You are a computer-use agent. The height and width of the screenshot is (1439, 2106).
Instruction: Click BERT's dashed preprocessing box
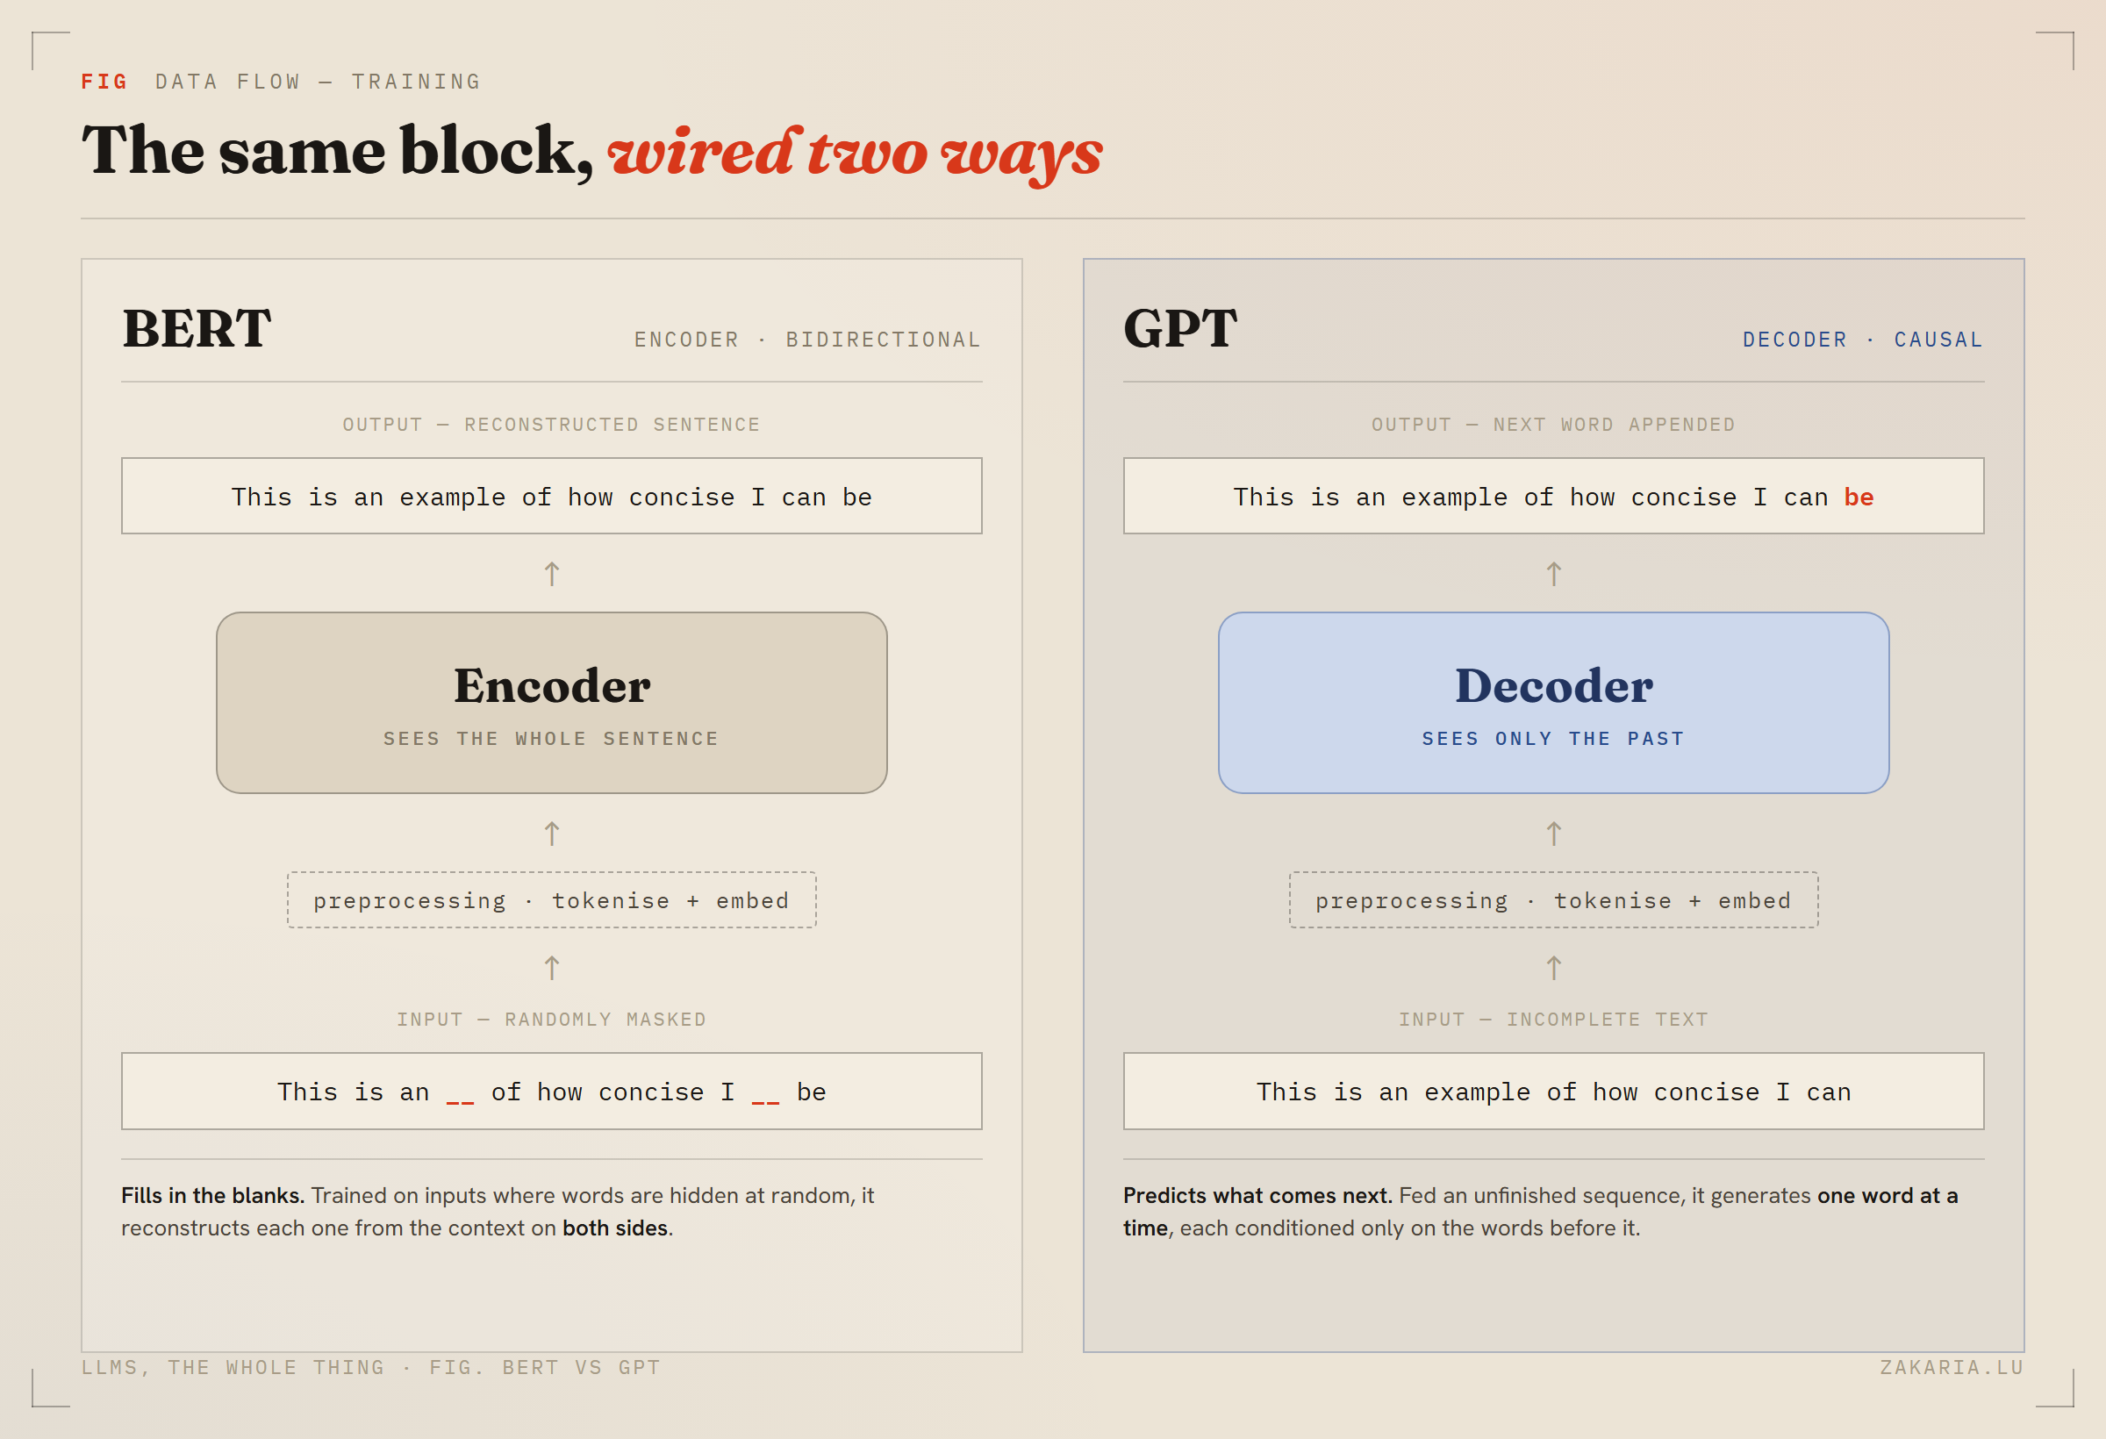552,900
